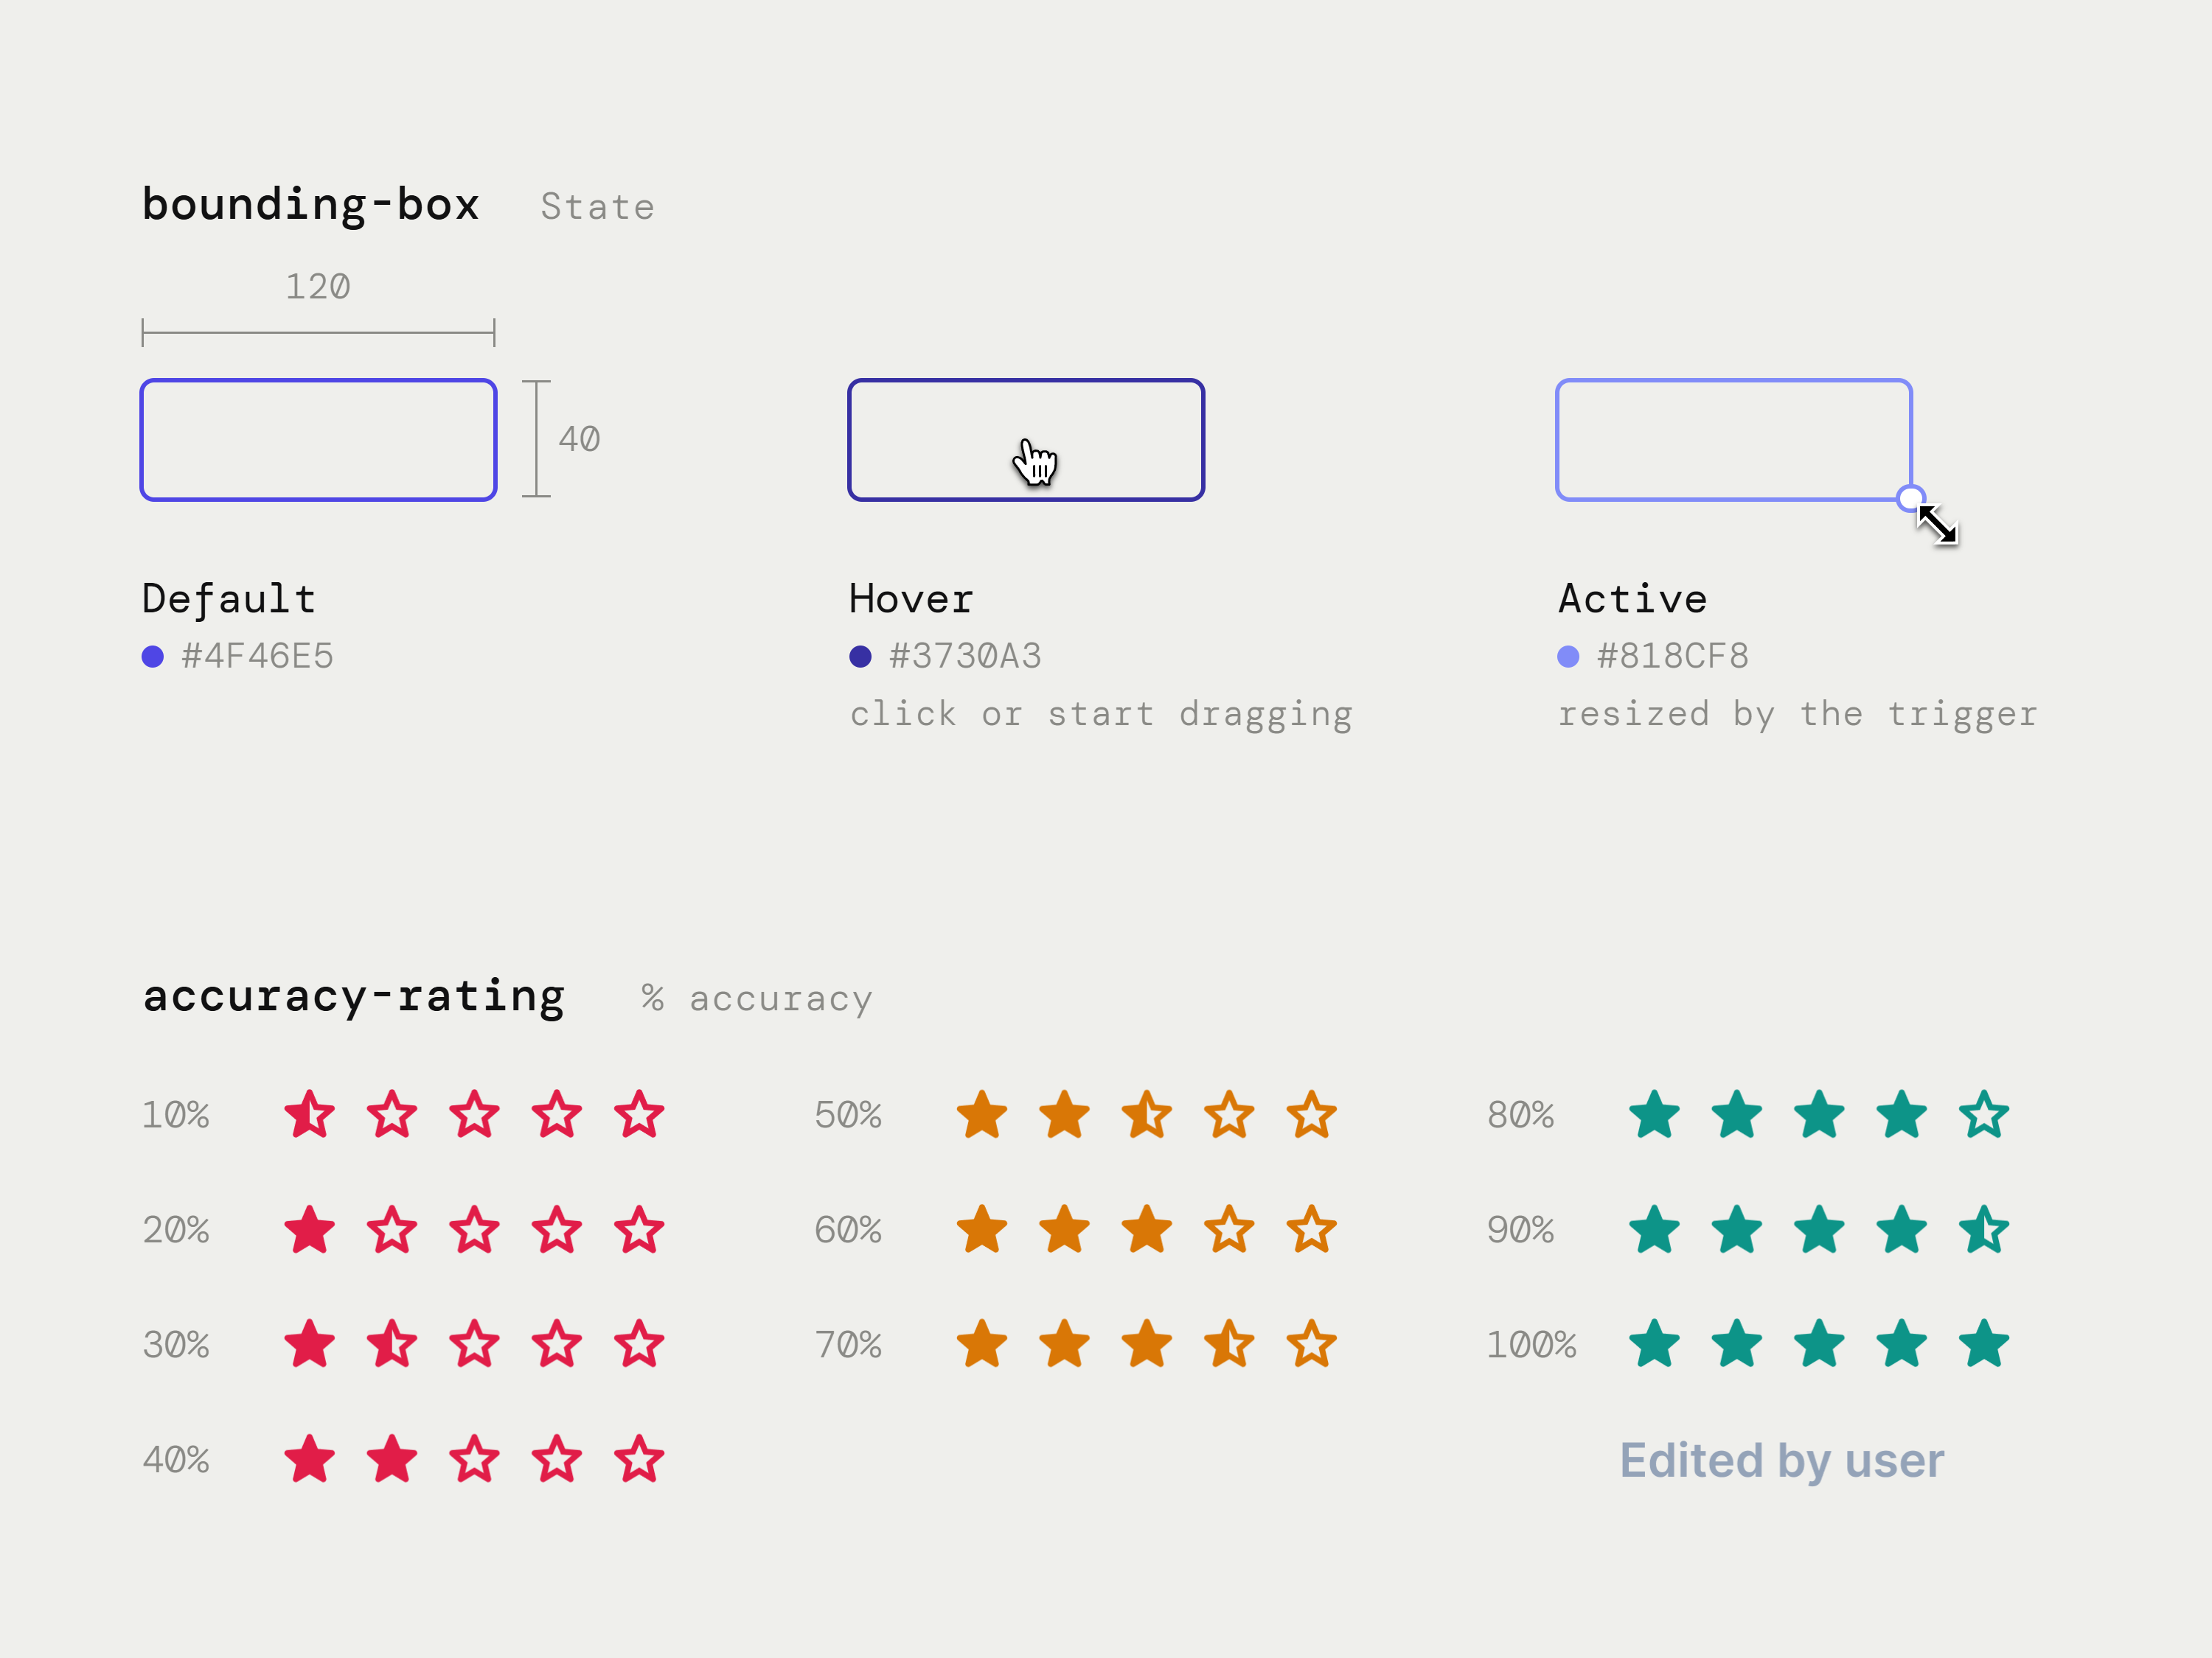Click the #818CF8 color dot
Screen dimensions: 2212x1658
[x=1568, y=657]
